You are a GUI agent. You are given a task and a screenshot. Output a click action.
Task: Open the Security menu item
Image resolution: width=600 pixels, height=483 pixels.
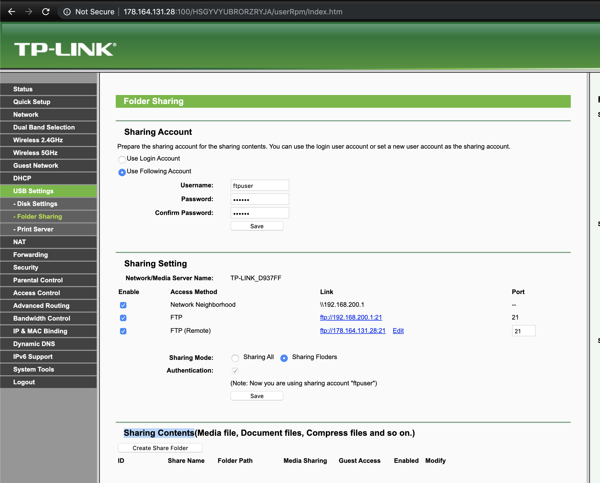48,268
